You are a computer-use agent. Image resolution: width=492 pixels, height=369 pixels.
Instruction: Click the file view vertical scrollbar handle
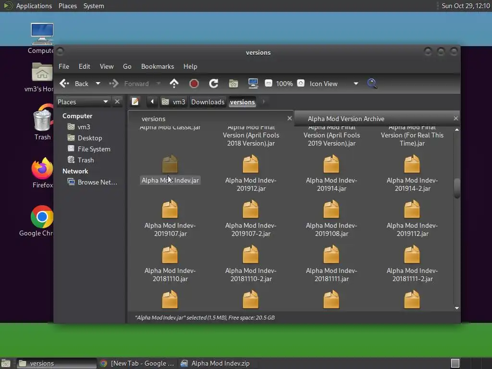point(457,188)
